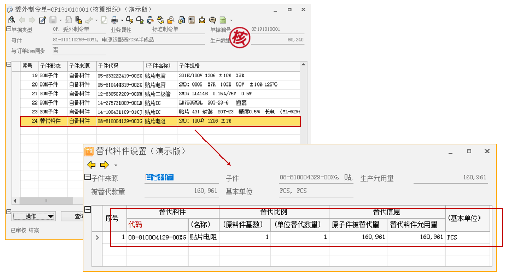Screen dimensions: 514x276
Task: Collapse the 子件 grid section in the order window
Action: click(x=9, y=64)
